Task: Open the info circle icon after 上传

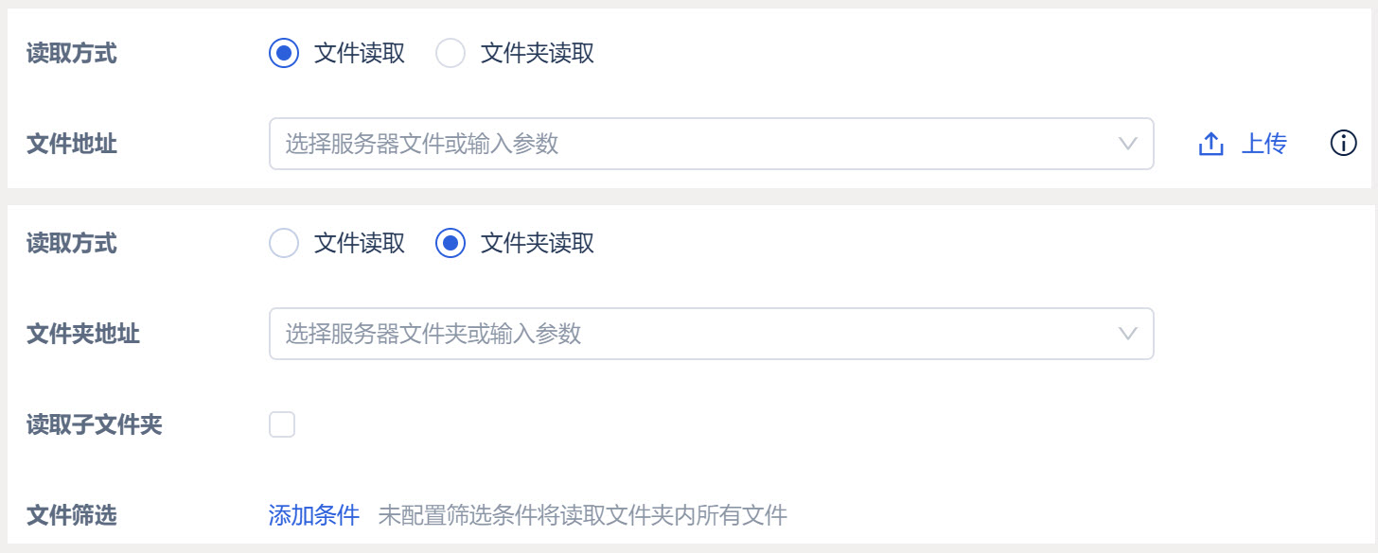Action: (x=1344, y=144)
